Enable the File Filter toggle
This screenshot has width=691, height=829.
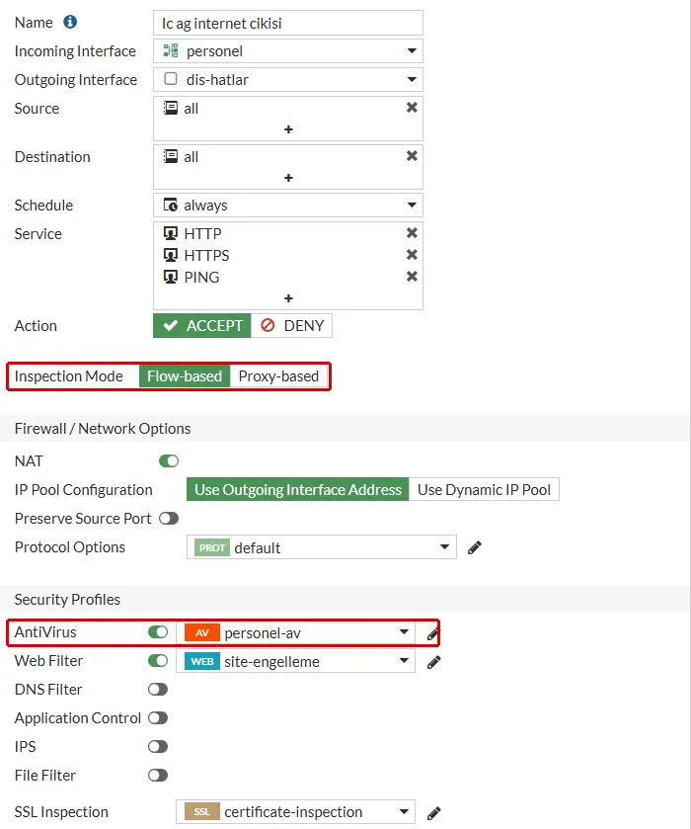tap(158, 775)
